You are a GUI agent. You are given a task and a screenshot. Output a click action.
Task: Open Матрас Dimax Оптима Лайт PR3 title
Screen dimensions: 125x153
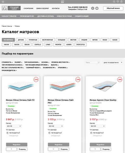pyautogui.click(x=61, y=101)
